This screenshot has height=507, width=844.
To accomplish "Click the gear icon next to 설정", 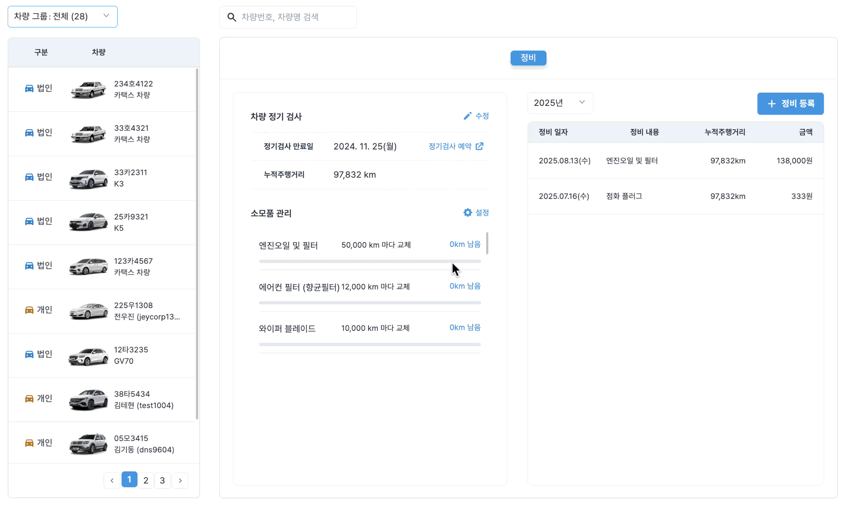I will point(468,213).
